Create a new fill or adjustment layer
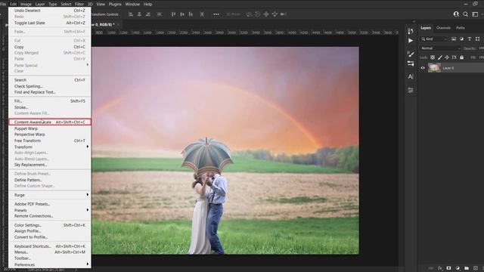The image size is (484, 272). click(x=458, y=268)
